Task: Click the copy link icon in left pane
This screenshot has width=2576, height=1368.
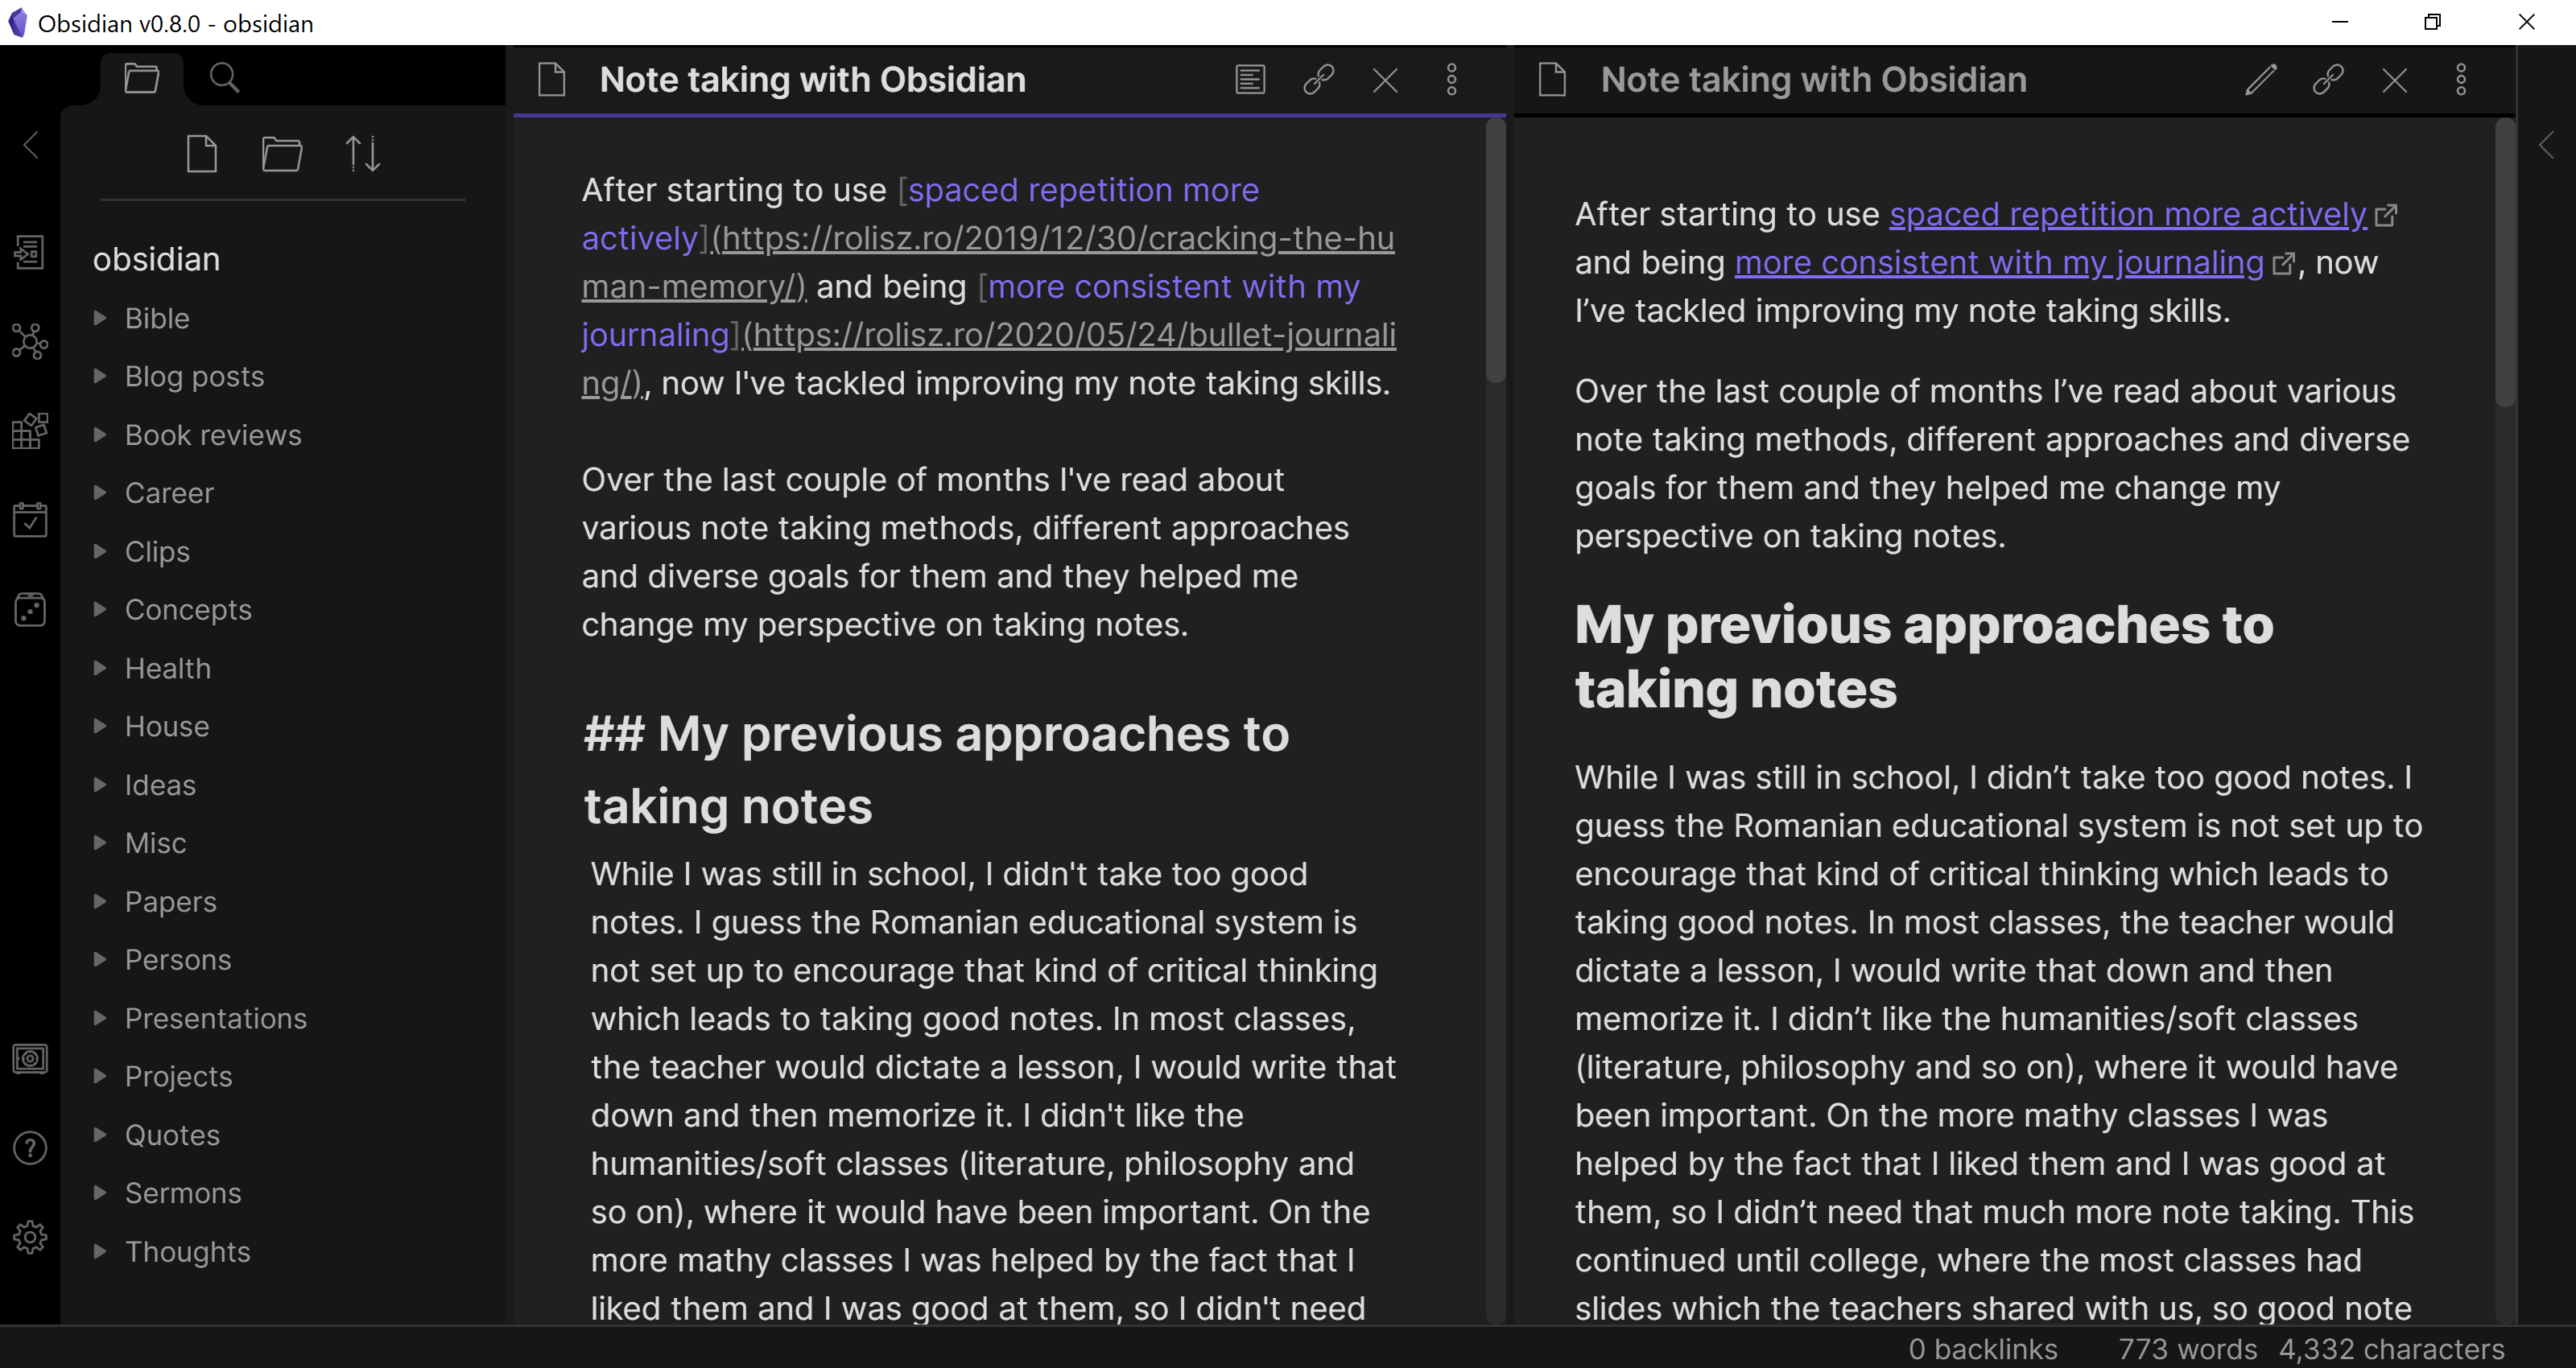Action: [x=1319, y=80]
